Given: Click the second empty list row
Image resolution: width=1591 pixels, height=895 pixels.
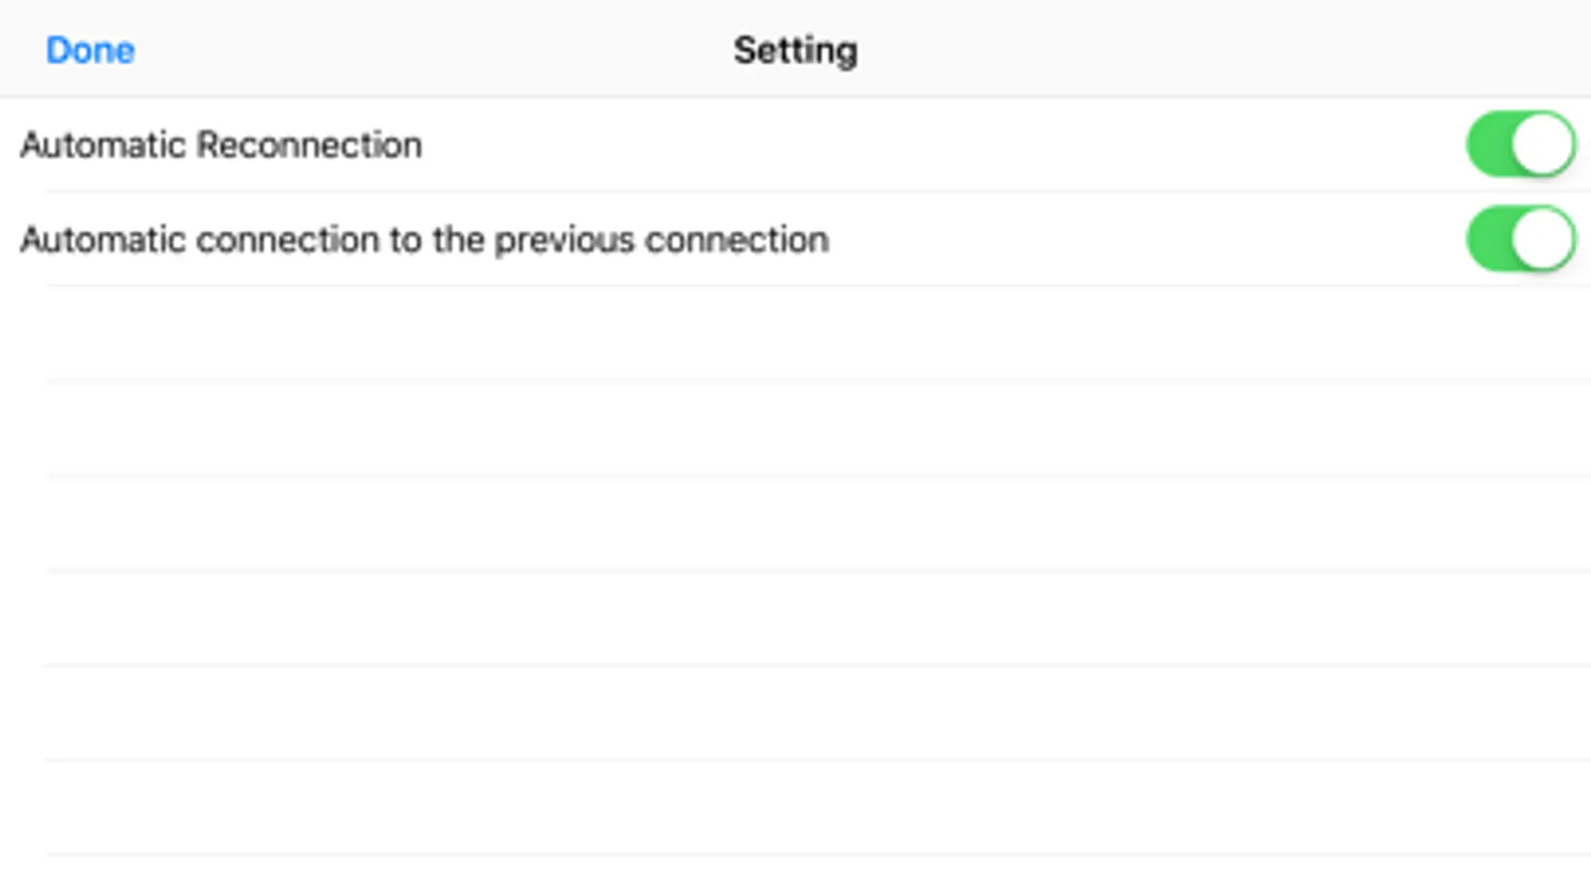Looking at the screenshot, I should (796, 429).
